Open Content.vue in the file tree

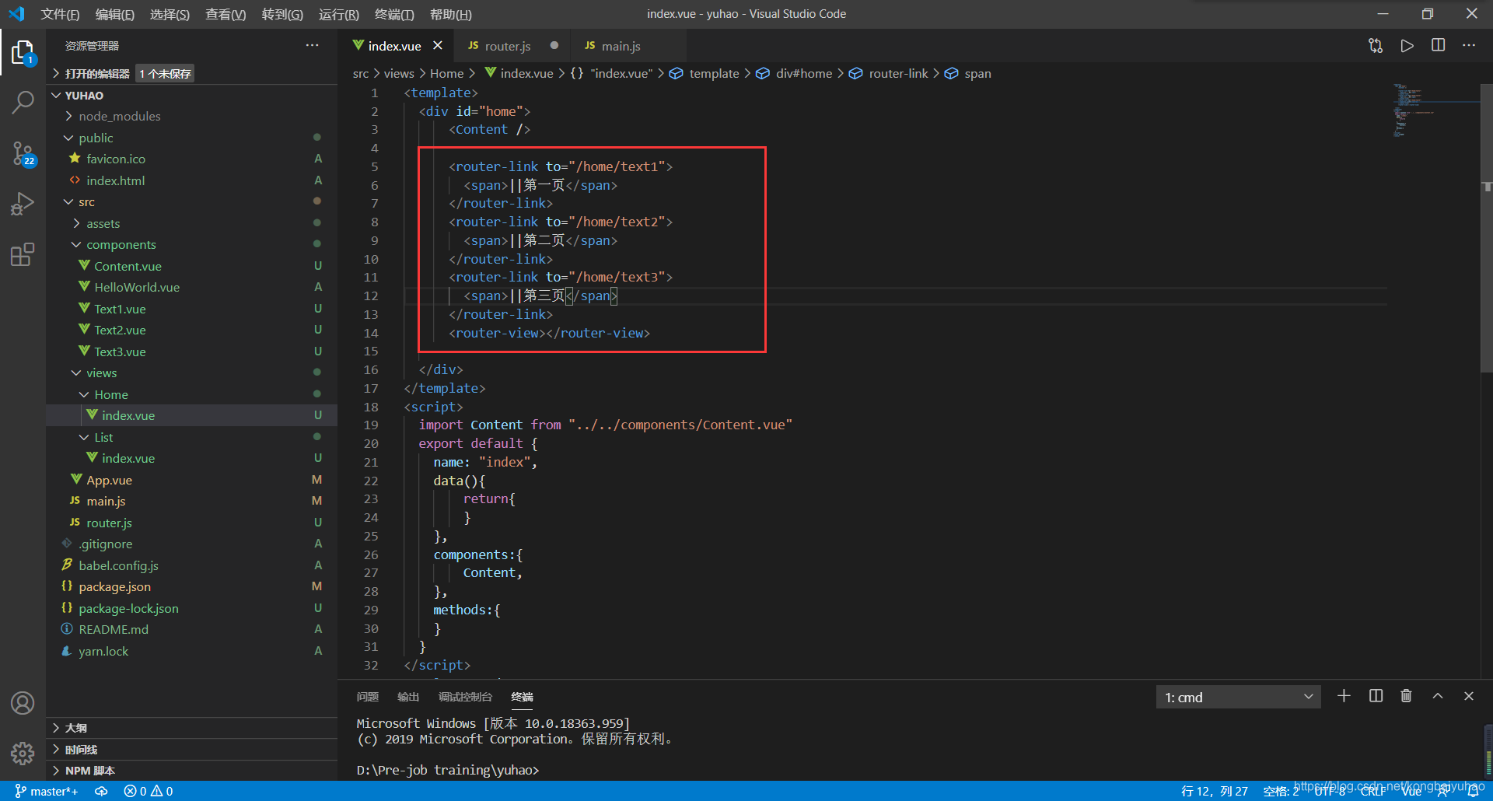pos(192,266)
